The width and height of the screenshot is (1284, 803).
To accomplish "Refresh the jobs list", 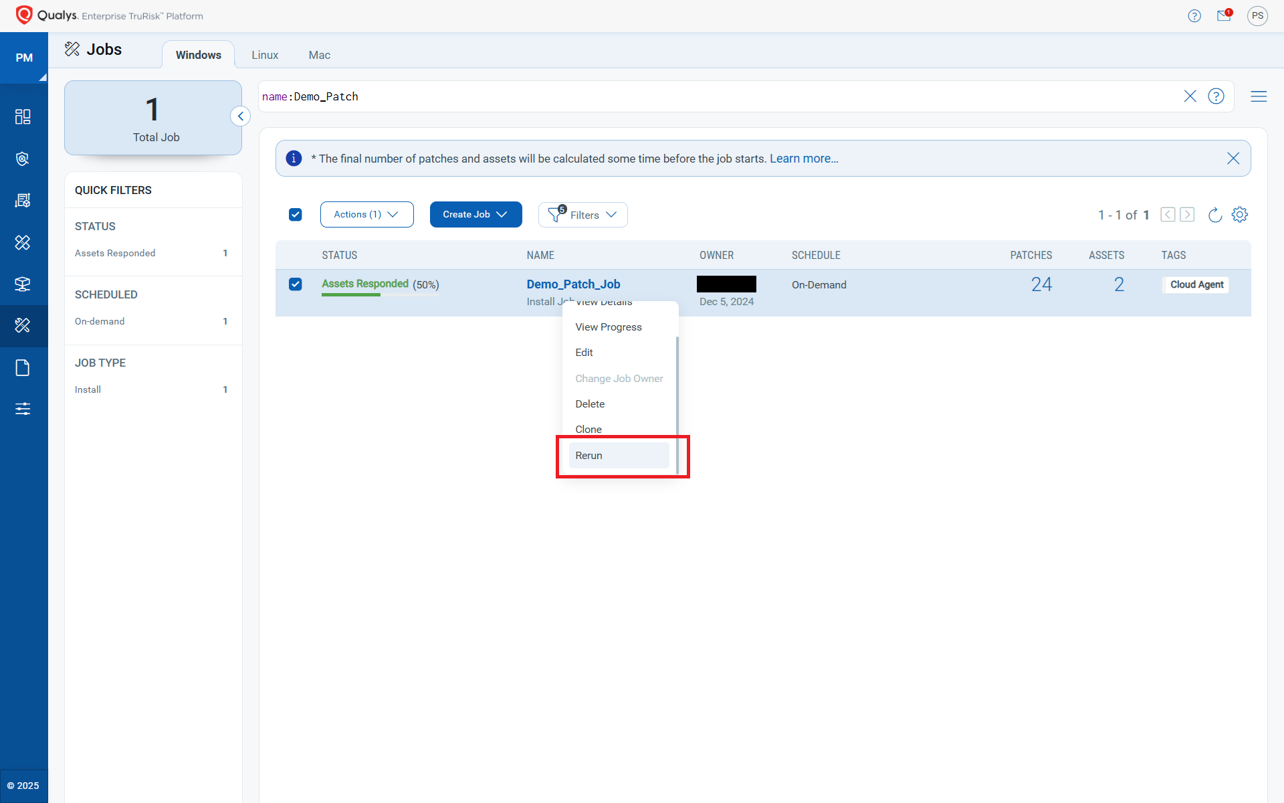I will [x=1215, y=215].
